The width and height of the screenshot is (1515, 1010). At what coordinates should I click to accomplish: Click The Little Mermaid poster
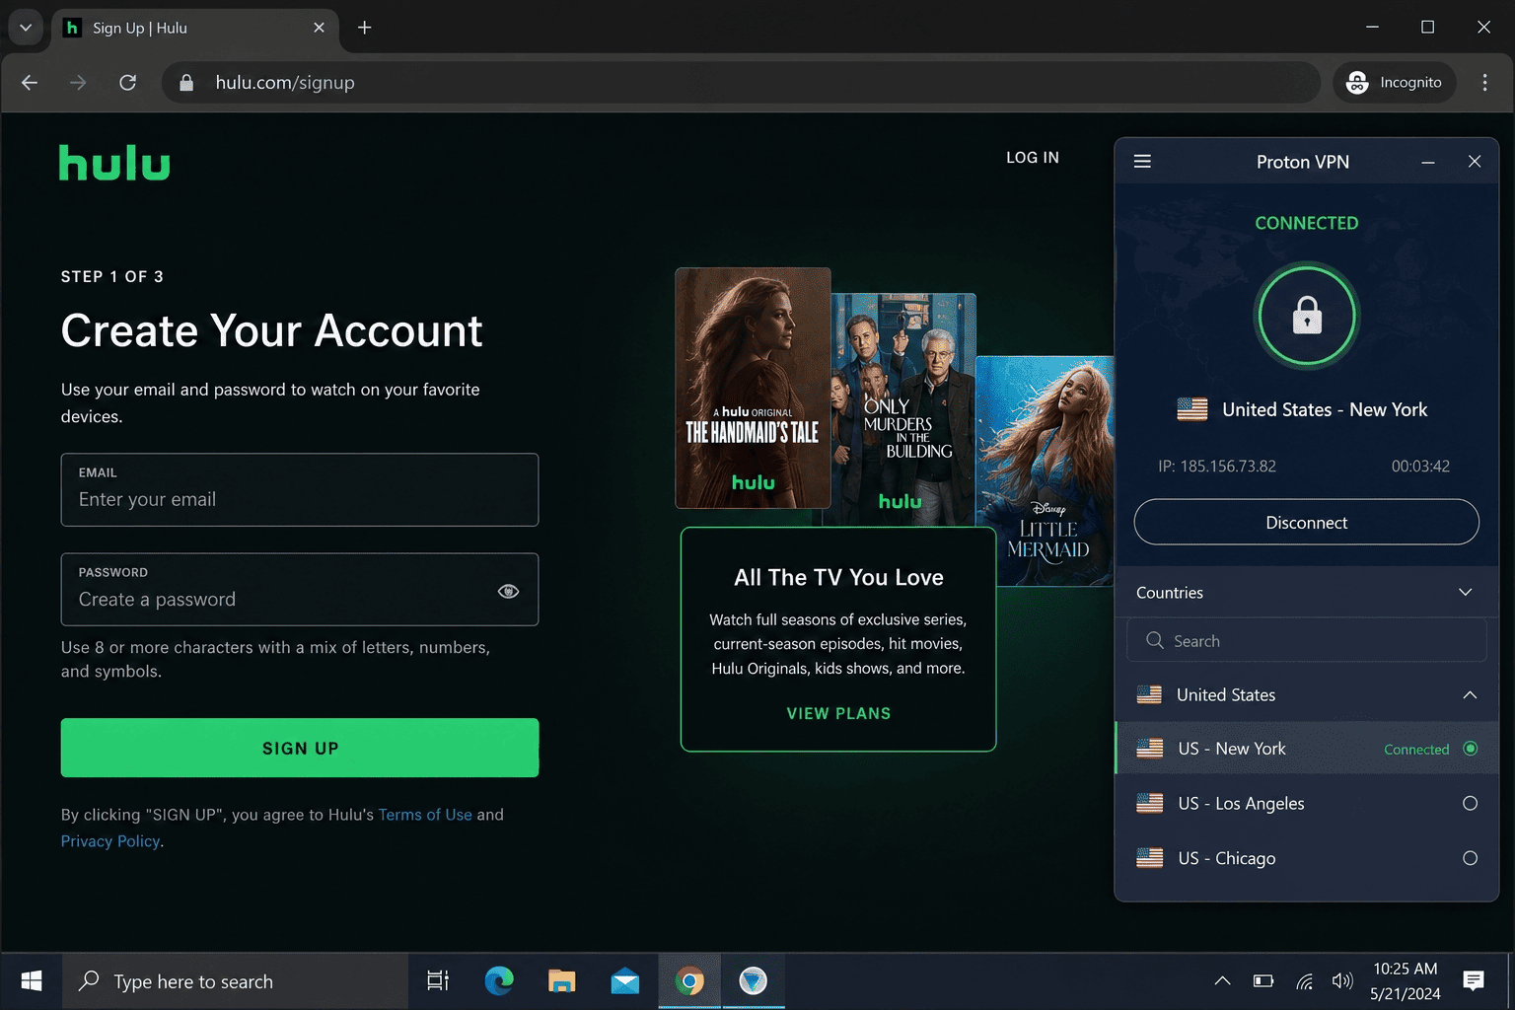[x=1046, y=470]
